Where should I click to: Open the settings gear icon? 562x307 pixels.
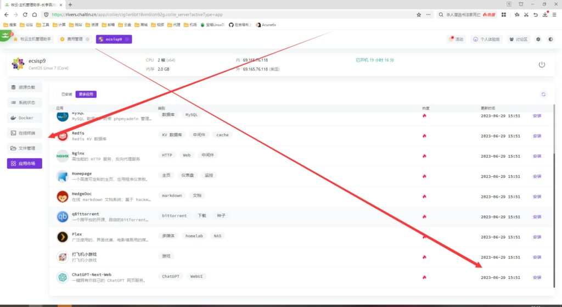pyautogui.click(x=538, y=39)
